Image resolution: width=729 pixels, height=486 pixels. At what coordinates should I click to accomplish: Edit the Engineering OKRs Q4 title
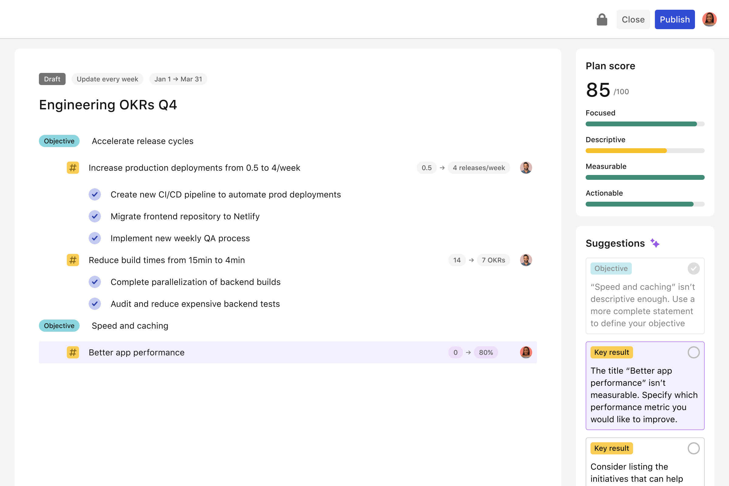(x=108, y=105)
